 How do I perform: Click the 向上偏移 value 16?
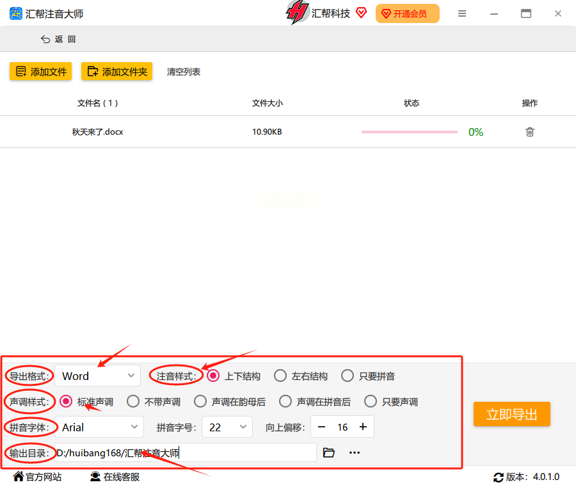[342, 427]
